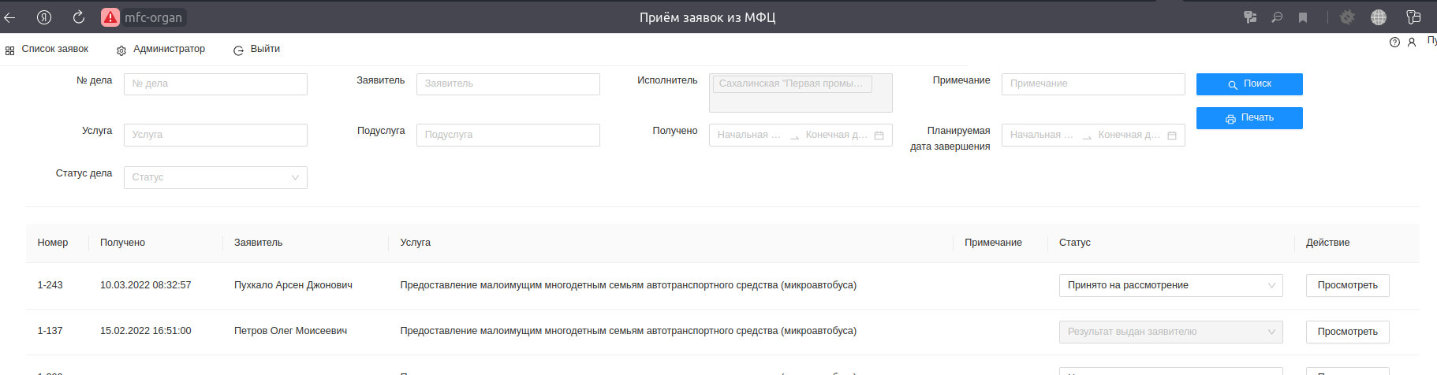Click the zoom-out magnifier icon
1437x375 pixels.
(x=1277, y=17)
